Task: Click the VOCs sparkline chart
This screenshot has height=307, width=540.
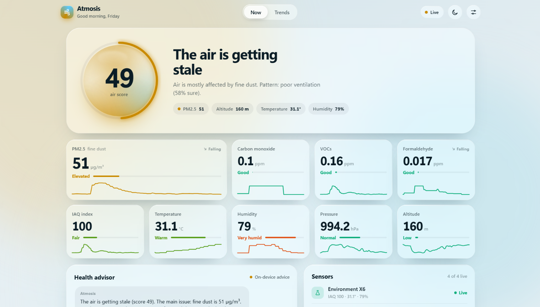Action: click(353, 190)
